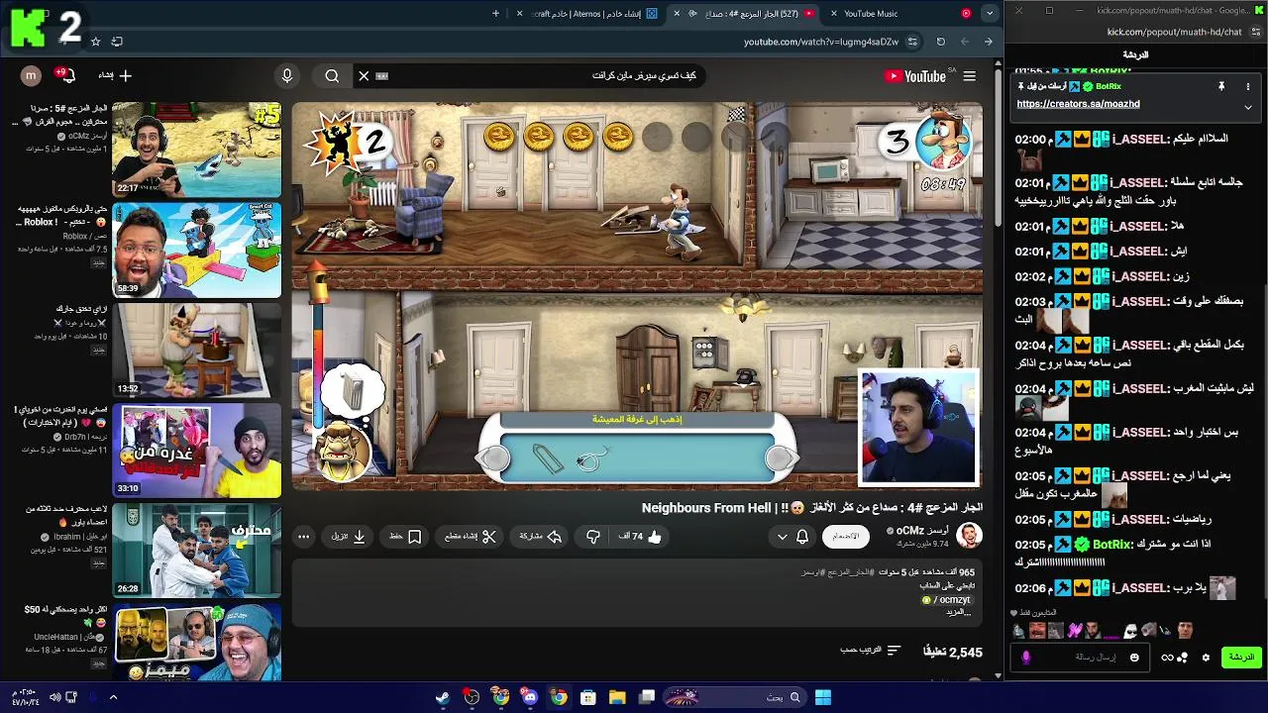This screenshot has height=713, width=1268.
Task: Click the purple microphone icon in chat input
Action: click(1026, 658)
